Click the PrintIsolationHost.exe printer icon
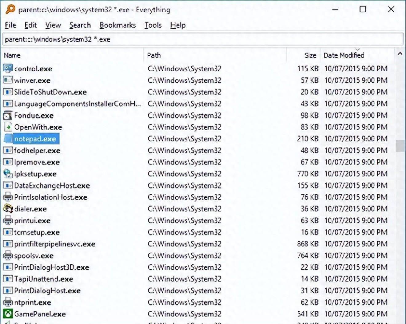406x324 pixels. pyautogui.click(x=8, y=197)
